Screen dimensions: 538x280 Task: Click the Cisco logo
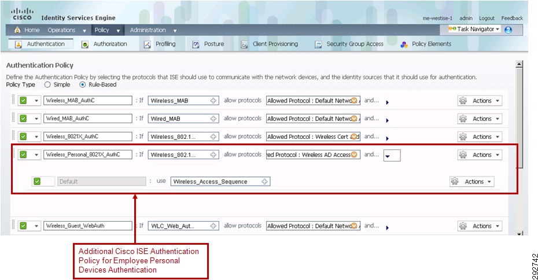click(22, 14)
